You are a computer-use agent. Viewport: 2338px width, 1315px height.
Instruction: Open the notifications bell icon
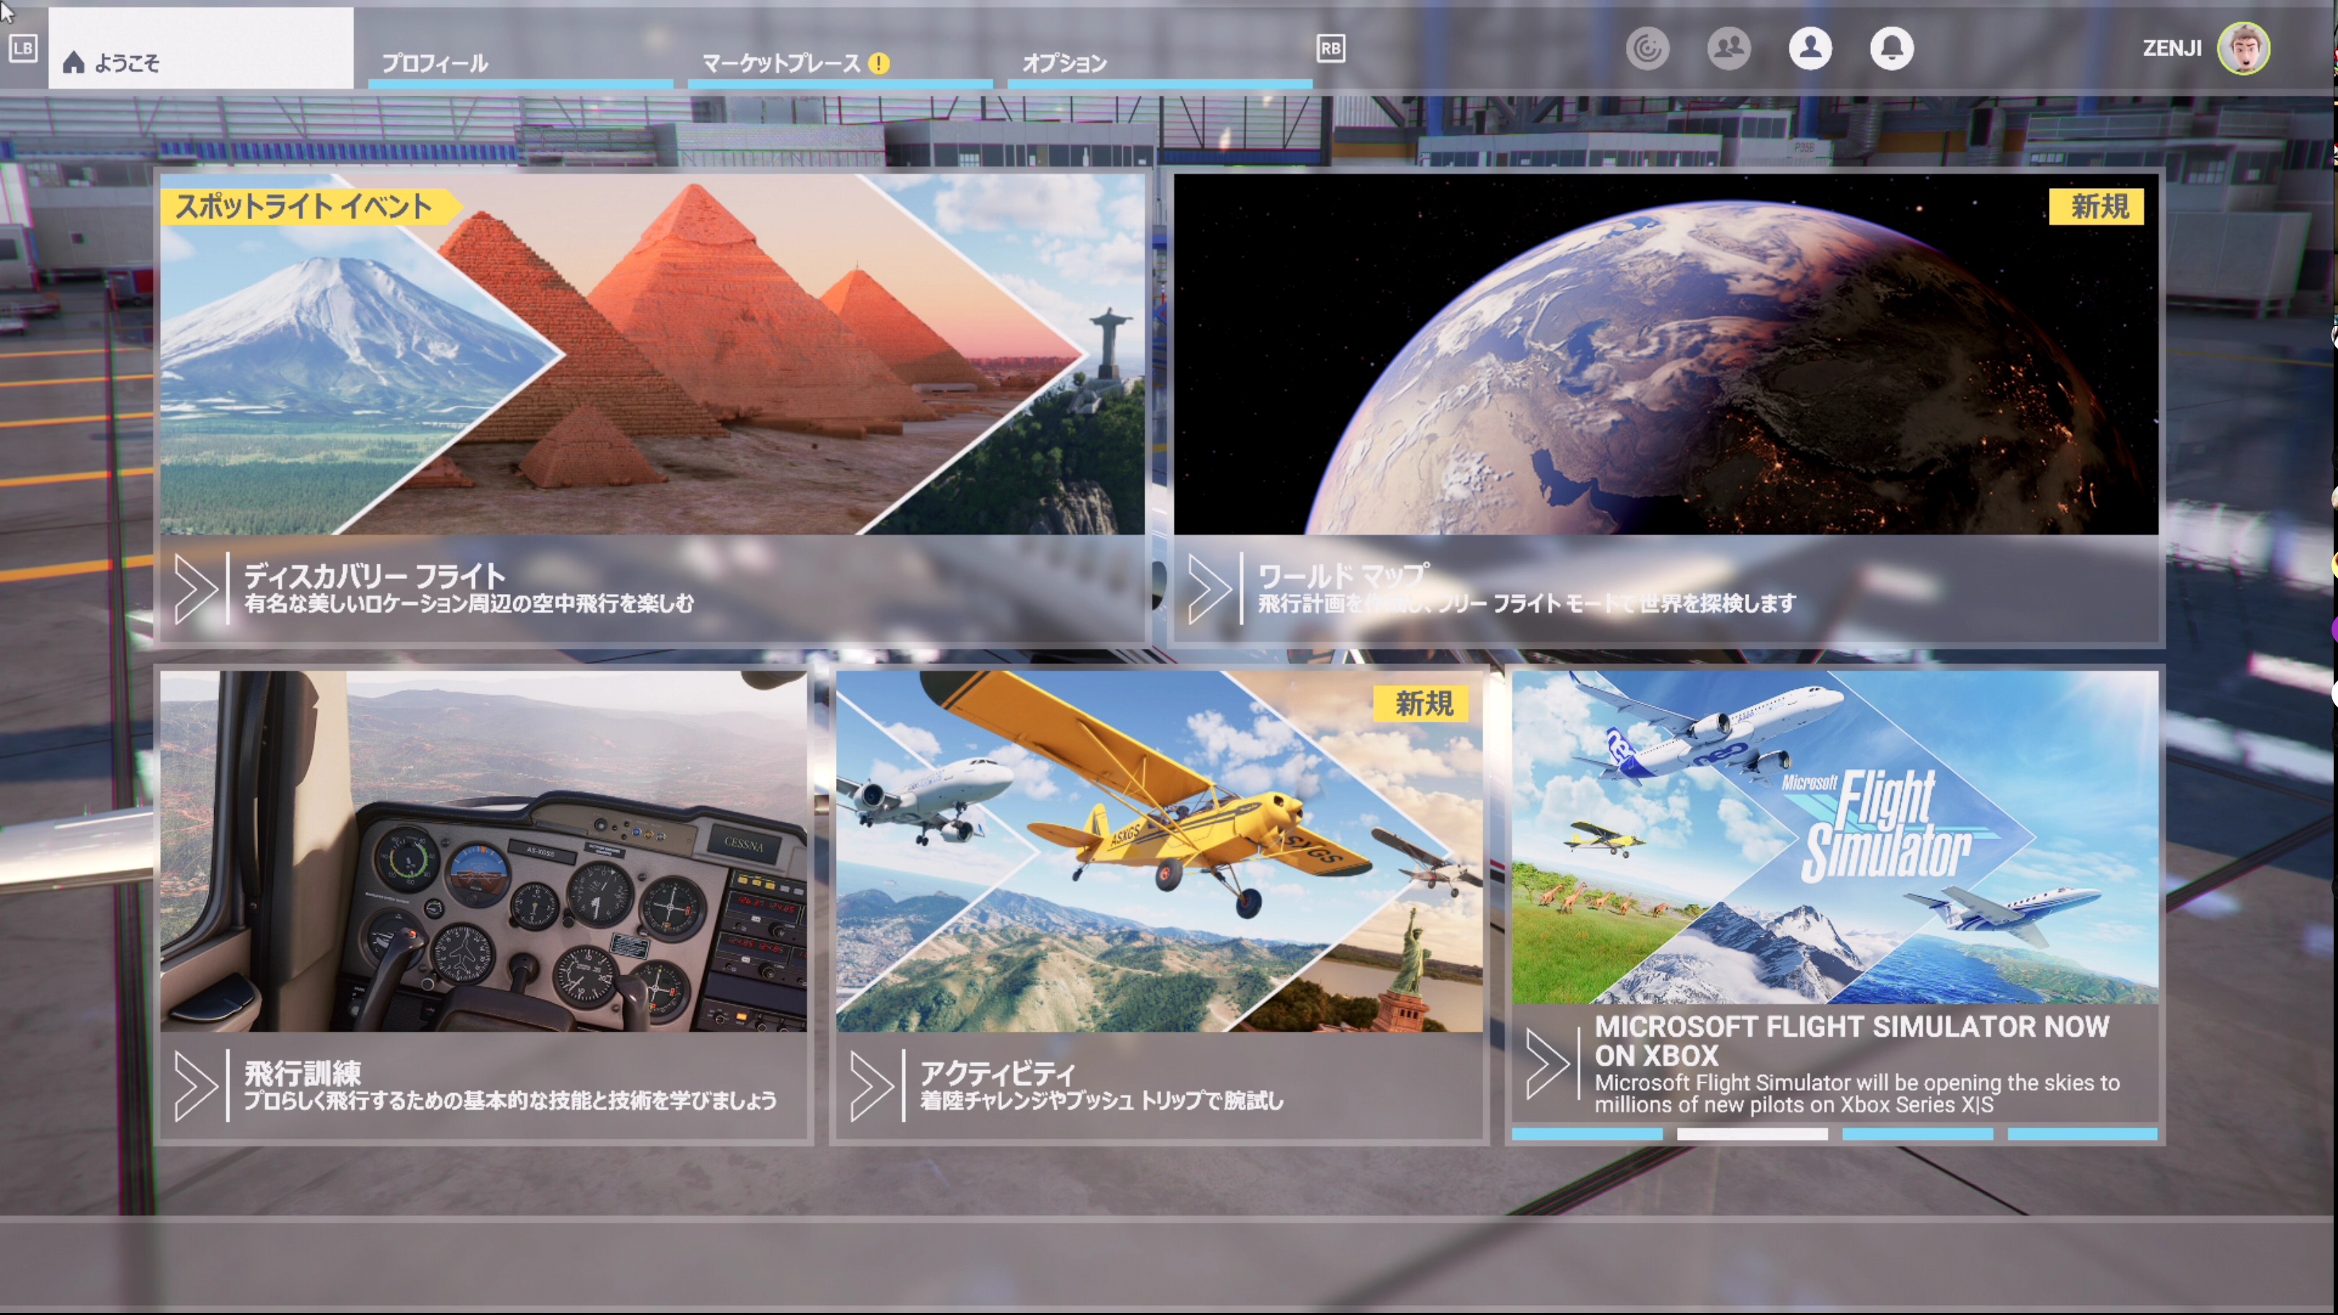(x=1891, y=48)
